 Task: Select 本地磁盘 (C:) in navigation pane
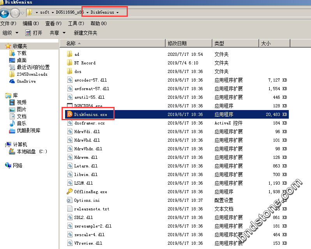tap(32, 151)
